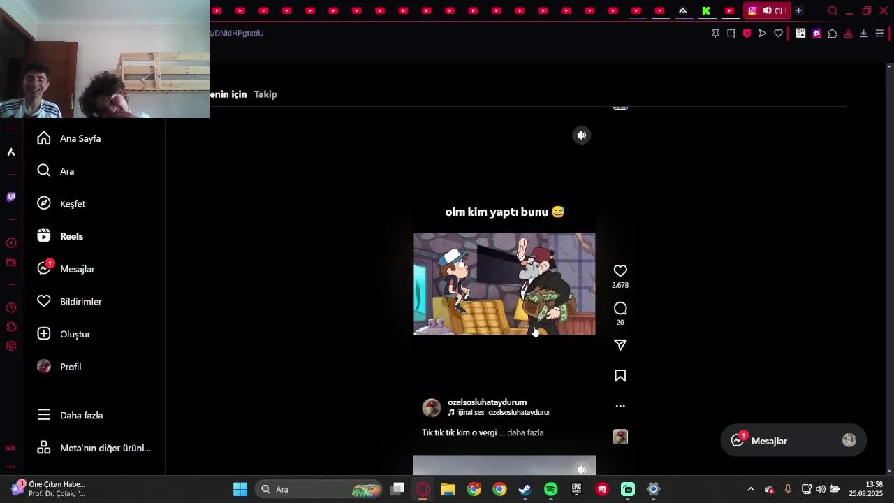Open the QR code extension
This screenshot has width=894, height=503.
pos(800,33)
